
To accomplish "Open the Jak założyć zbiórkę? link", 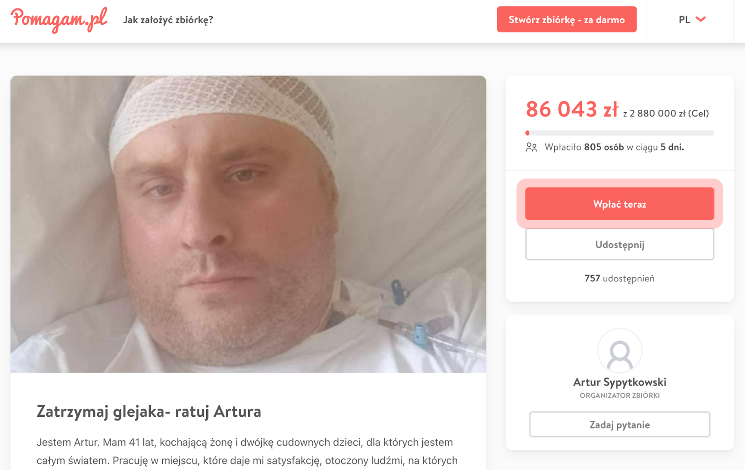I will (x=168, y=20).
